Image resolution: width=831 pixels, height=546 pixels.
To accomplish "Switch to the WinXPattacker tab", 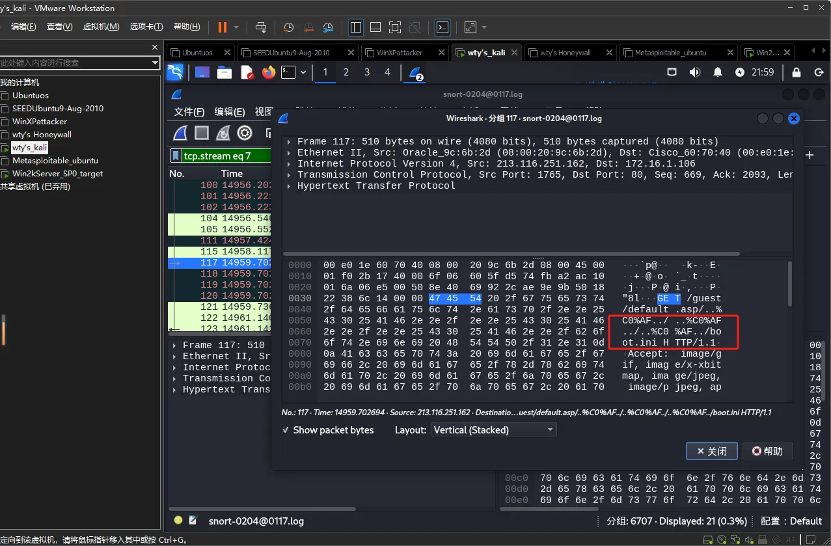I will tap(400, 53).
